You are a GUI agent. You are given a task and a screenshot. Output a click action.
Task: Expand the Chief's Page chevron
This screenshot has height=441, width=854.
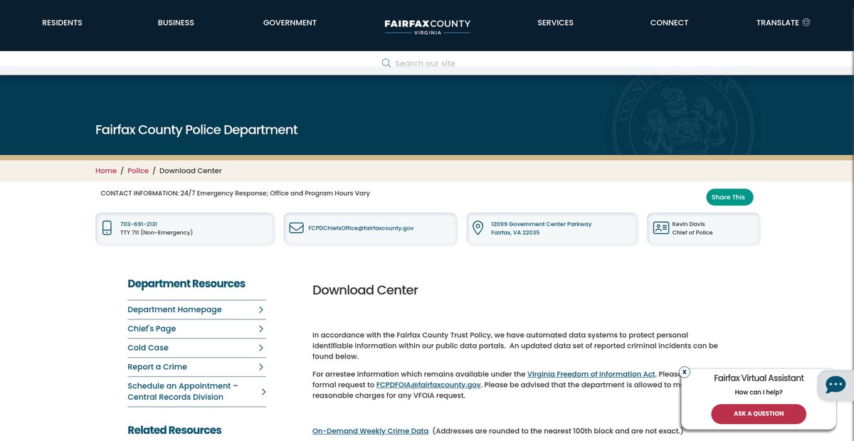[x=261, y=329]
